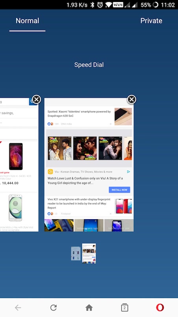Open the tabs counter showing 2

click(124, 308)
